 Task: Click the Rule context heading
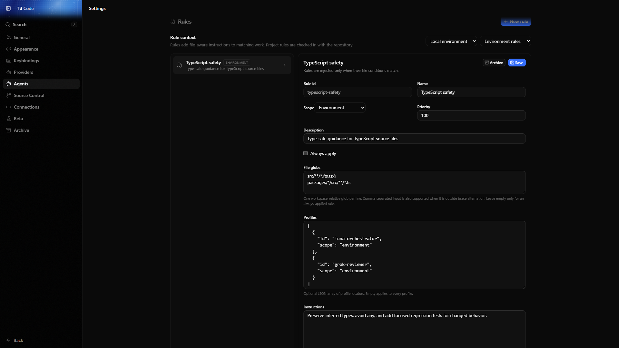183,37
